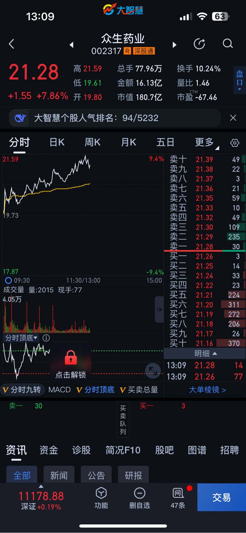Viewport: 246px width, 533px height.
Task: Open the 资讯 section tab
Action: click(x=16, y=450)
